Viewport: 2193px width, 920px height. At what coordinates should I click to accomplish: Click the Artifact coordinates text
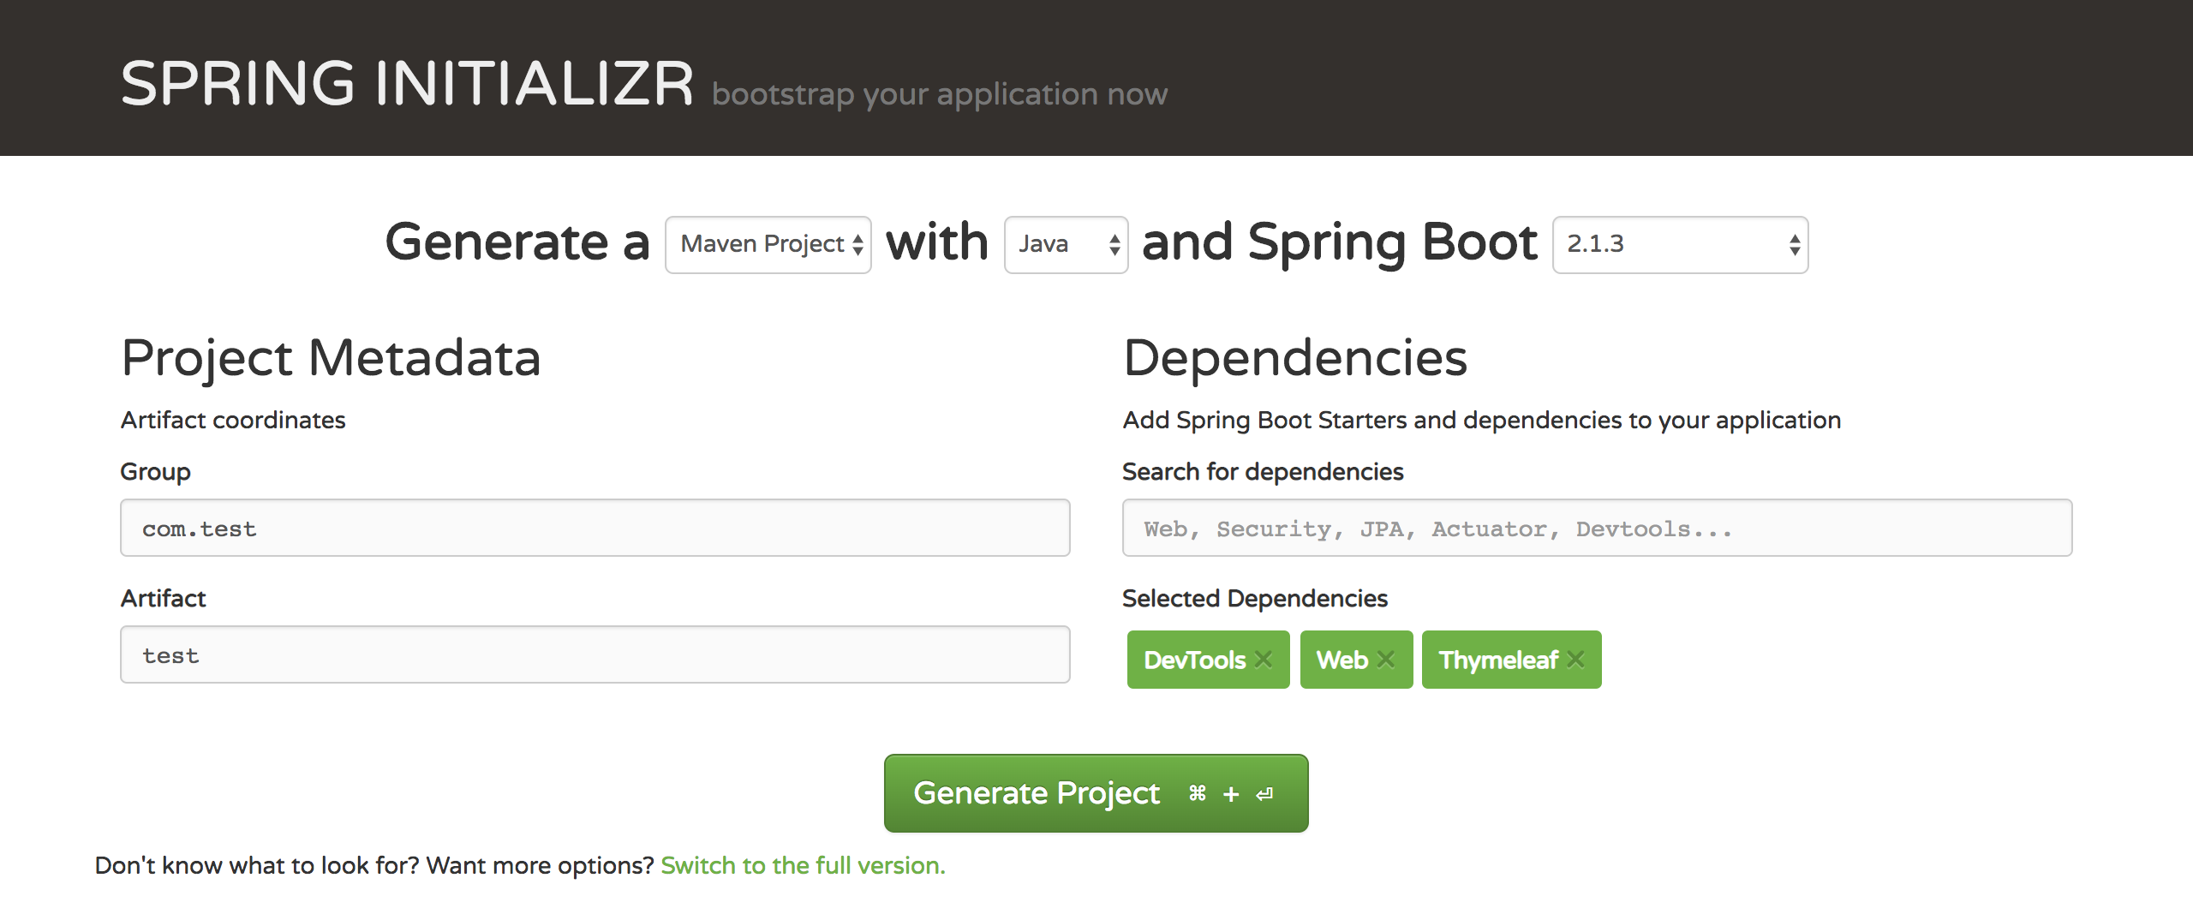coord(233,421)
